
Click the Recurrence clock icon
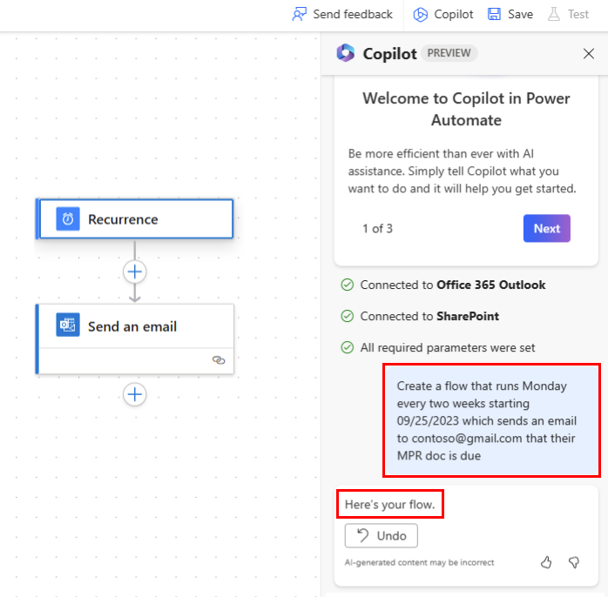(68, 219)
